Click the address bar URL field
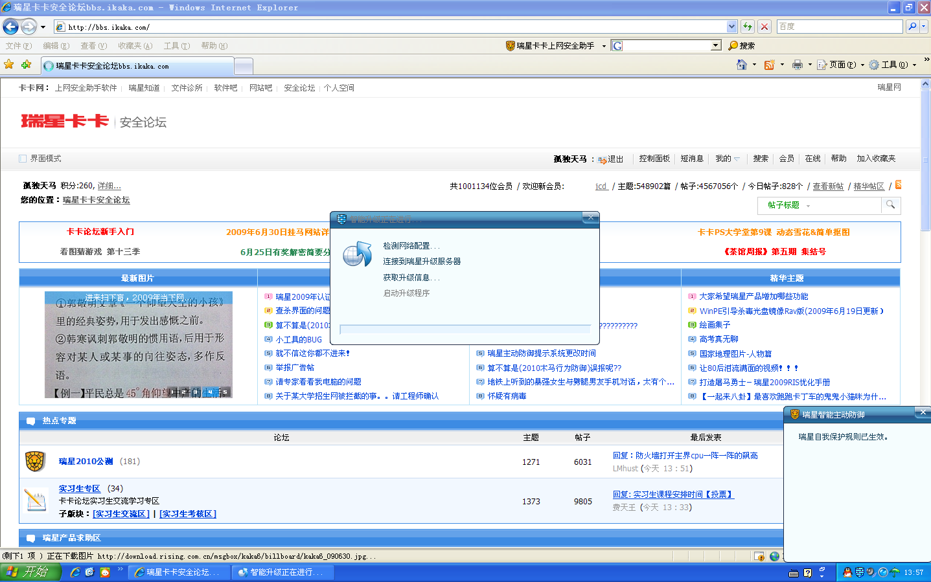Screen dimensions: 931x582 coord(396,27)
